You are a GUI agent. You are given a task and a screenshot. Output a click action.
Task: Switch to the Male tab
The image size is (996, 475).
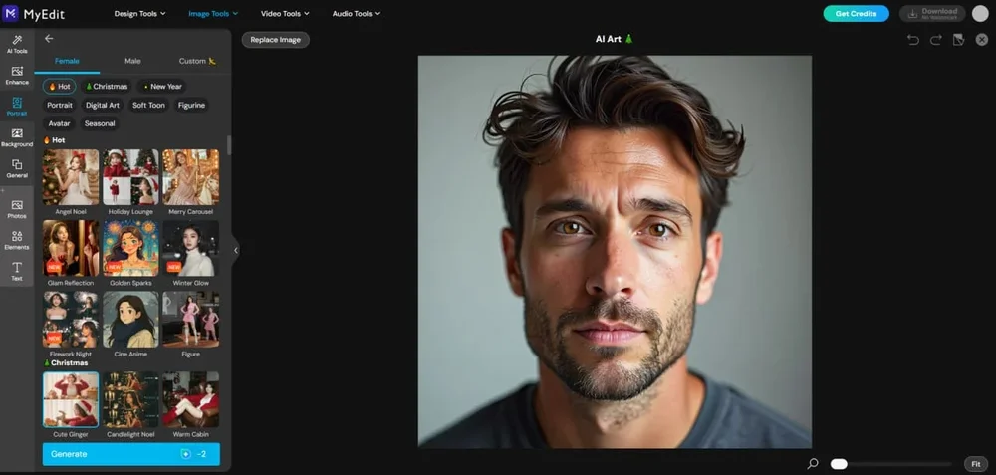pyautogui.click(x=132, y=61)
